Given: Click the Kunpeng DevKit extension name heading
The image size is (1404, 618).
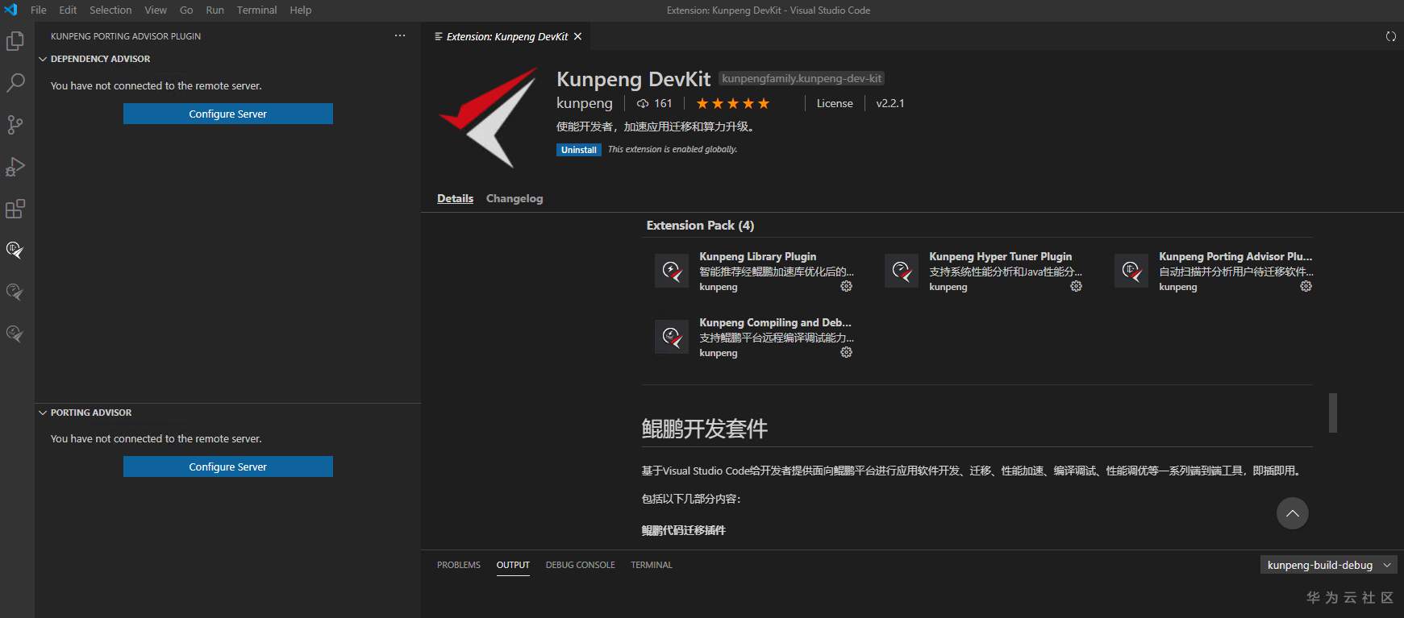Looking at the screenshot, I should point(634,79).
